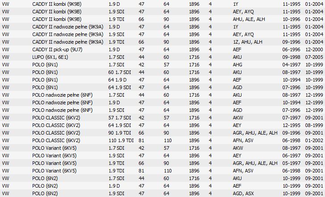
Task: Click VW make cell in the LUPO row
Action: pos(6,57)
